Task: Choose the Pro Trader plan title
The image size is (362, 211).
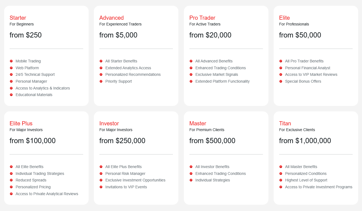Action: pos(202,18)
